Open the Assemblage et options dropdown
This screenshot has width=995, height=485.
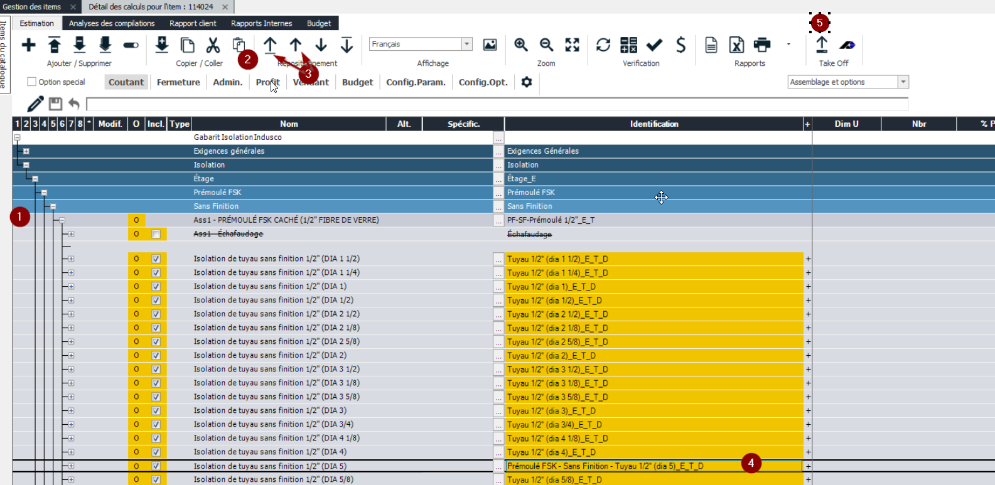point(903,82)
